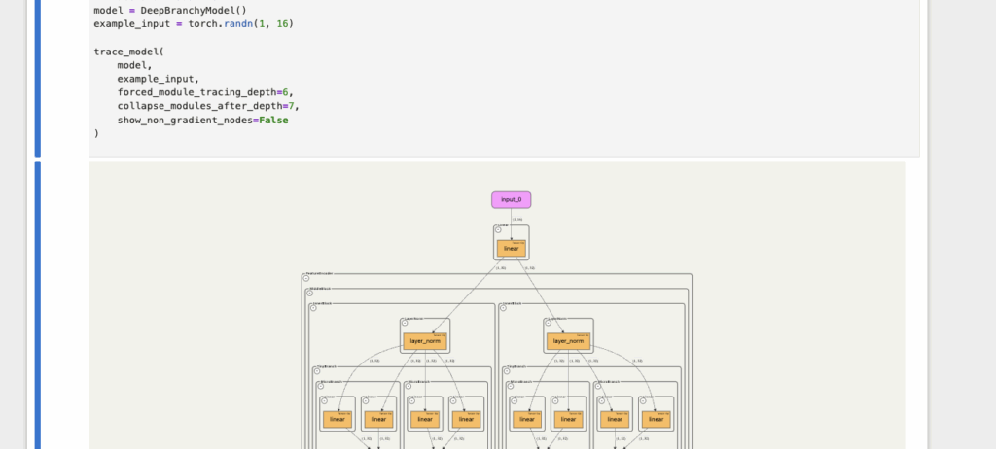Click collapse icon on left LayerNorm module
The width and height of the screenshot is (996, 449).
coord(404,322)
